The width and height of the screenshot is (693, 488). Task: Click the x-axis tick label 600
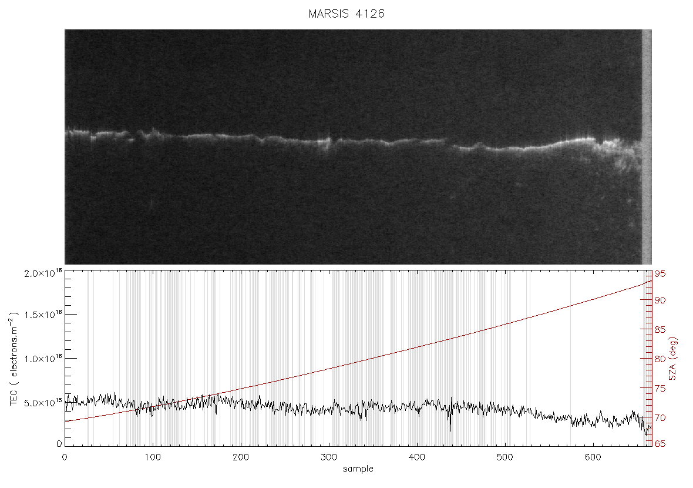click(593, 457)
